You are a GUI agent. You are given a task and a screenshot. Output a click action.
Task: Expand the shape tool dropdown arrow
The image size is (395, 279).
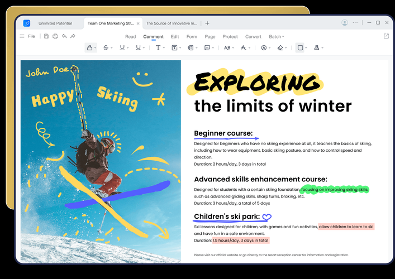[307, 49]
